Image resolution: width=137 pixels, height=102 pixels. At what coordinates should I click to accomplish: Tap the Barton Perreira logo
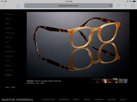pos(17,100)
